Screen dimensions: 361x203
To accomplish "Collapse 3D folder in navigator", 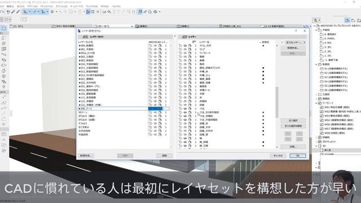I will (x=316, y=146).
